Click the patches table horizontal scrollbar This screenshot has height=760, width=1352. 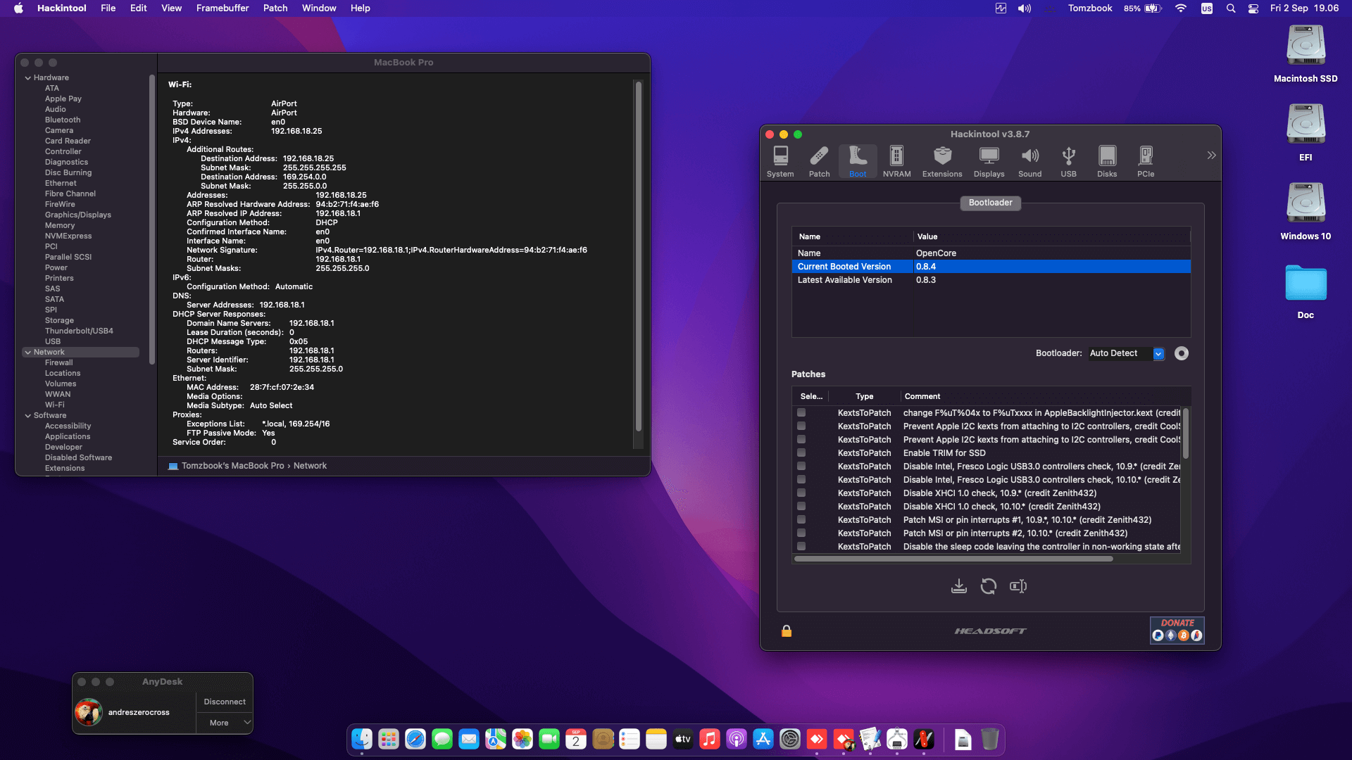(x=953, y=559)
